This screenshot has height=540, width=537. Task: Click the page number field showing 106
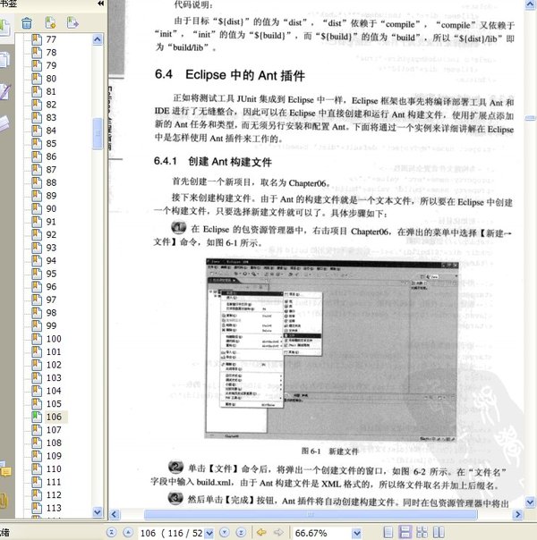tap(171, 533)
